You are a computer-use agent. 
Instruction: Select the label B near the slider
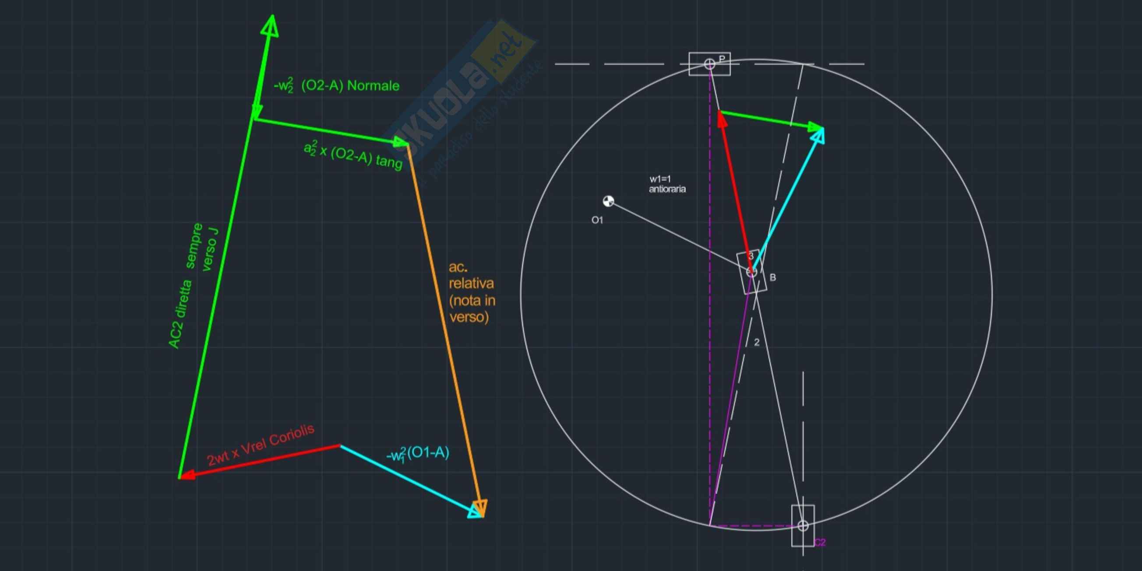(x=773, y=277)
